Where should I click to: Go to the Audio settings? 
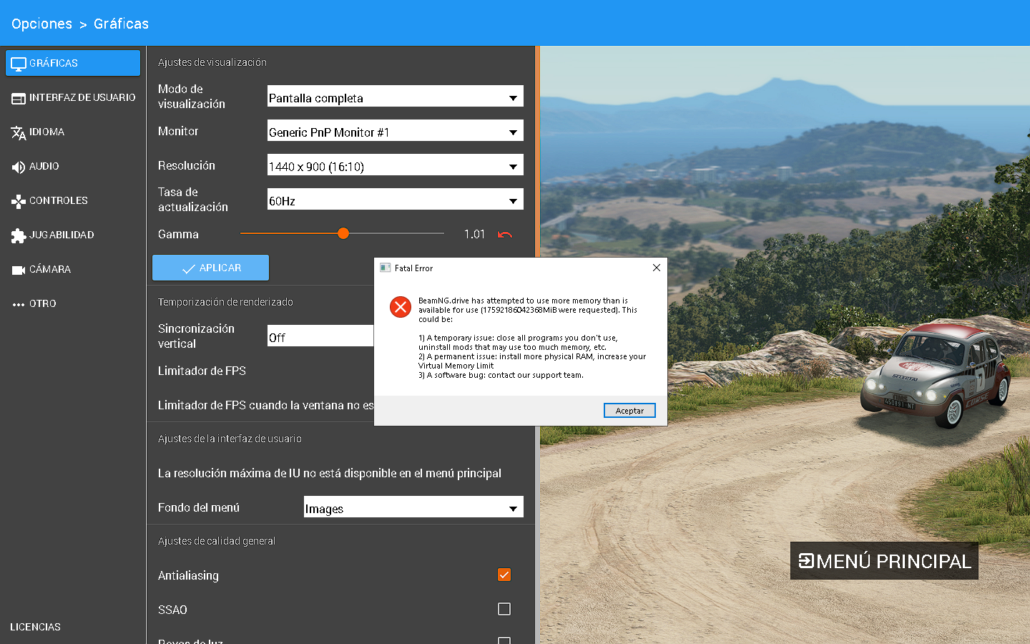pyautogui.click(x=73, y=166)
